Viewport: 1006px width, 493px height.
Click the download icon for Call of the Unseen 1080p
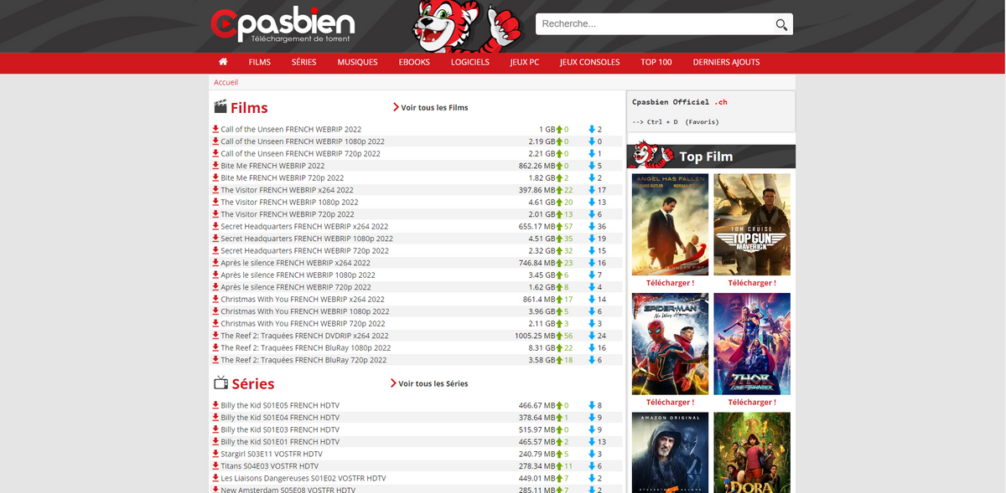tap(215, 141)
